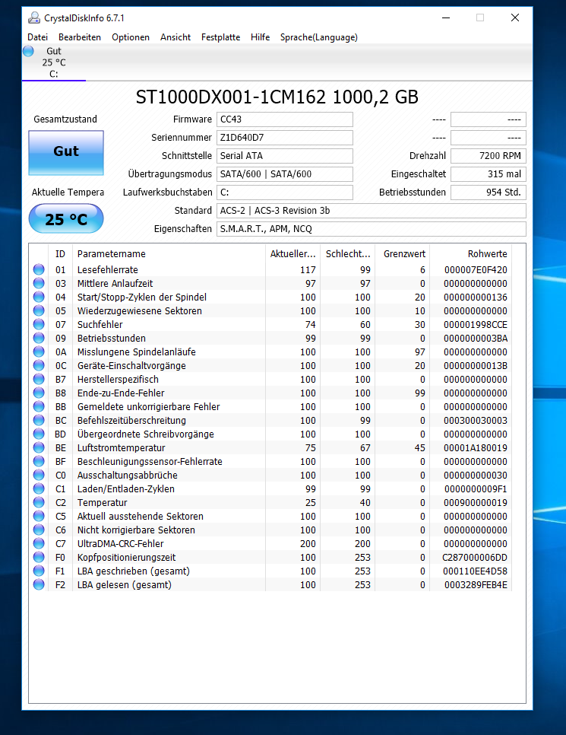Click the Rohwerte column header
566x735 pixels.
pos(470,253)
